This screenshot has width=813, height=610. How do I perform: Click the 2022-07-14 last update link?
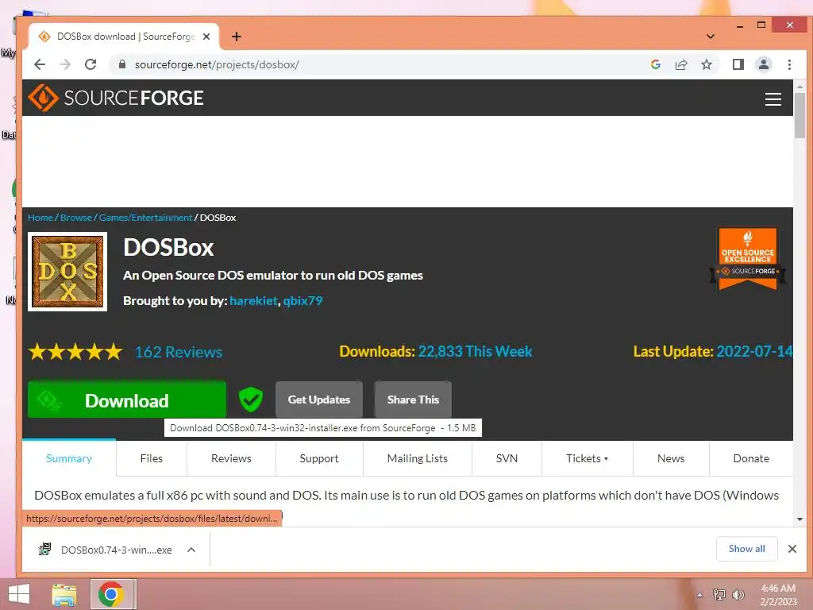(754, 351)
